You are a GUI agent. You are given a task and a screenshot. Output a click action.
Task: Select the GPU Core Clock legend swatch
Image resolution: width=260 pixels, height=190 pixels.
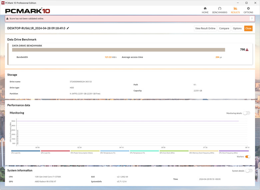click(x=174, y=151)
